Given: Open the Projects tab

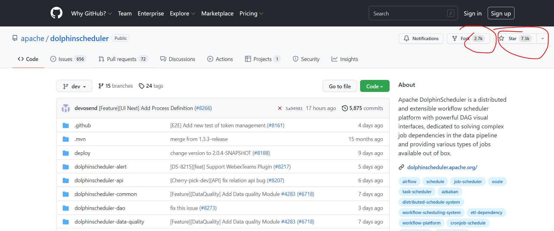Looking at the screenshot, I should click(263, 59).
